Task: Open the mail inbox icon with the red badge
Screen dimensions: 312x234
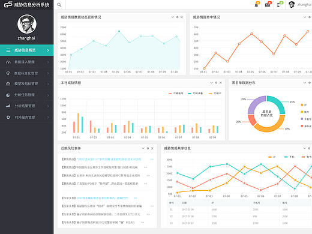Action: click(268, 4)
